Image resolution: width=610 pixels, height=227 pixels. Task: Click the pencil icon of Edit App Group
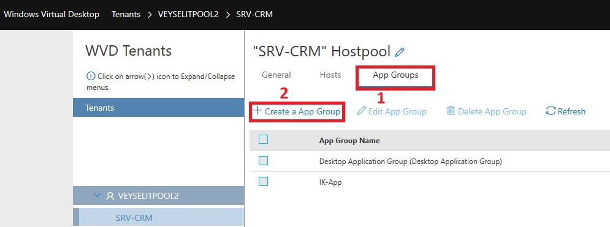click(x=362, y=111)
